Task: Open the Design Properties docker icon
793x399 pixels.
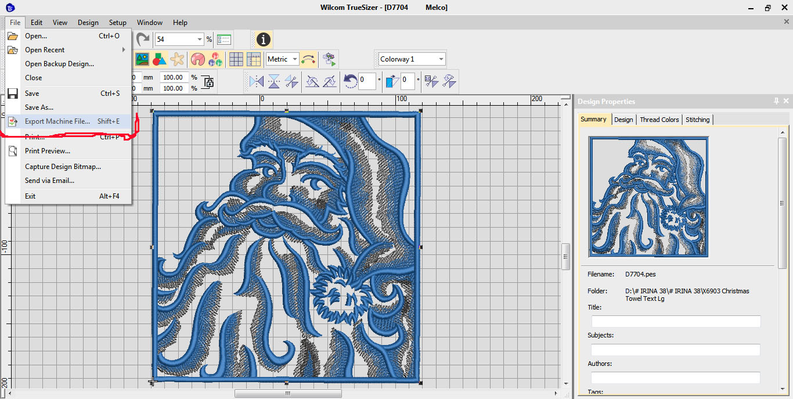Action: coord(224,39)
